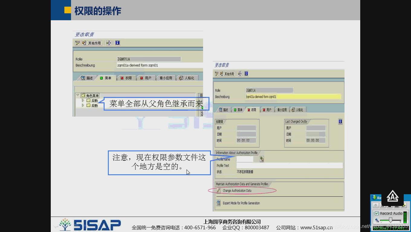The image size is (411, 232).
Task: Select the 角色菜单 root folder
Action: click(x=90, y=95)
